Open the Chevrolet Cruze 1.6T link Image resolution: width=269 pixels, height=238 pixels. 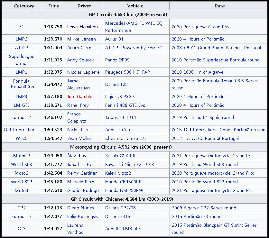[126, 138]
